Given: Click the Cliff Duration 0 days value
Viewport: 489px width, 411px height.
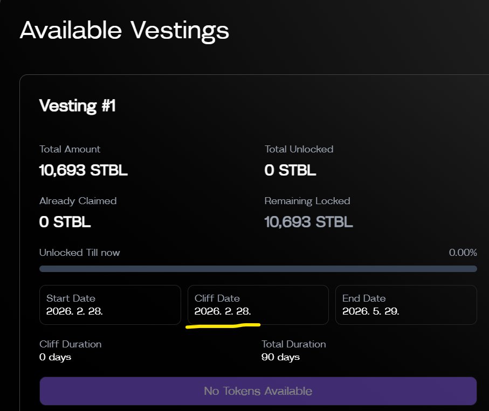Looking at the screenshot, I should tap(56, 357).
